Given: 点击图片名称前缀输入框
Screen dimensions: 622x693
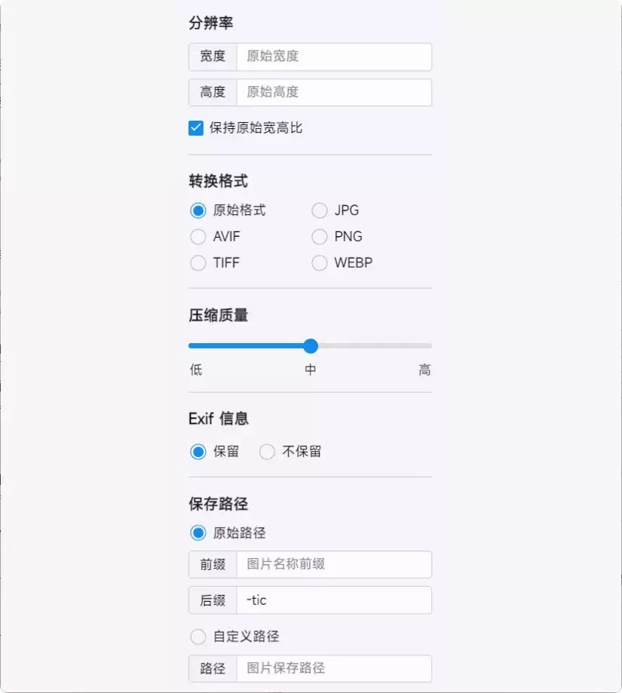Looking at the screenshot, I should point(334,564).
